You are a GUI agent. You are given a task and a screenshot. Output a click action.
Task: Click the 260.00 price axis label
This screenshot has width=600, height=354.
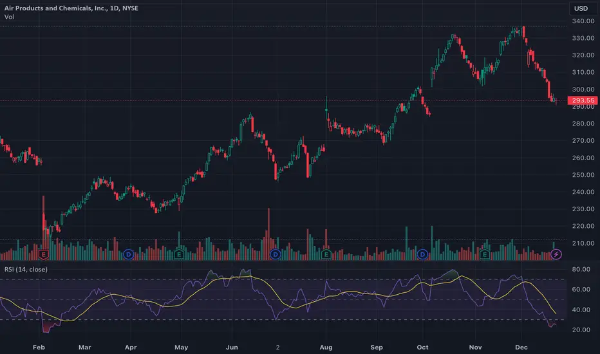[x=583, y=158]
